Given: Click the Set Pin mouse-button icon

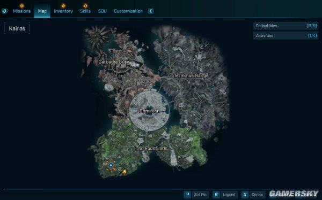Looking at the screenshot, I should (187, 195).
